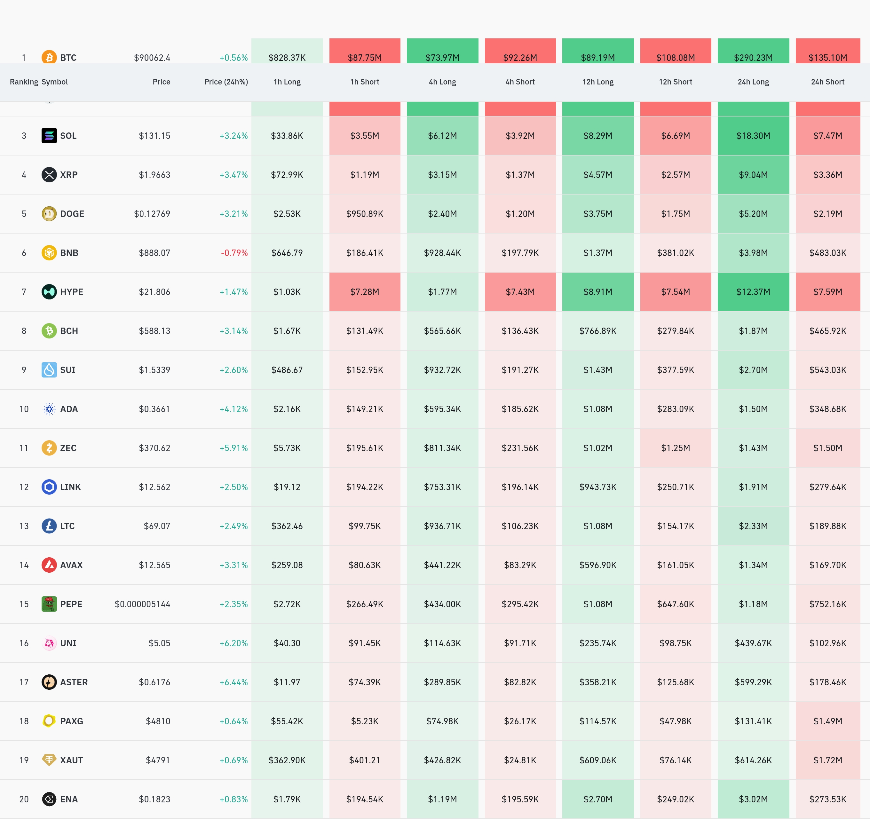The image size is (870, 819).
Task: Click the Chainlink LINK hexagon icon
Action: 49,487
